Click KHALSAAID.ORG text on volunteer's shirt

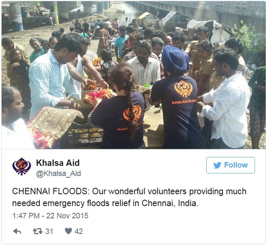[x=184, y=102]
